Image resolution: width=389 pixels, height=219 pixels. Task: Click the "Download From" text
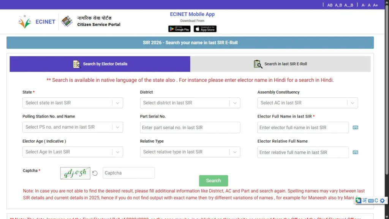[x=192, y=21]
